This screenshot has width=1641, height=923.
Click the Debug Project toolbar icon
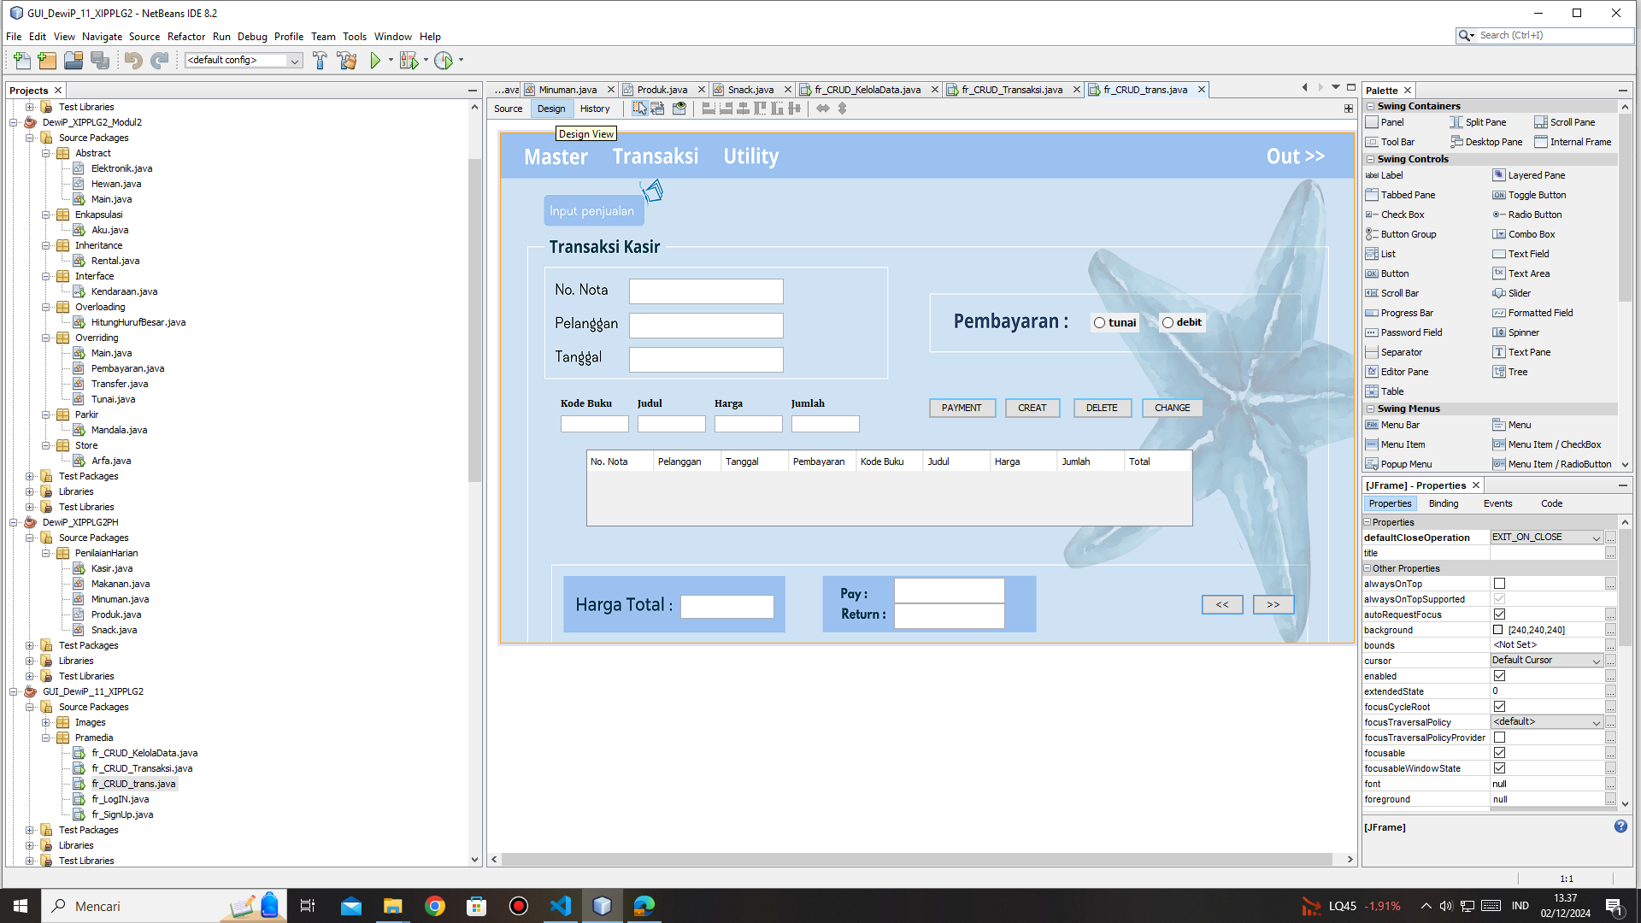tap(409, 61)
